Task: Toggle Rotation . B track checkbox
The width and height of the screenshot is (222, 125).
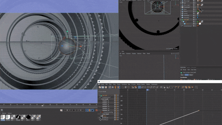Action: pos(115,110)
